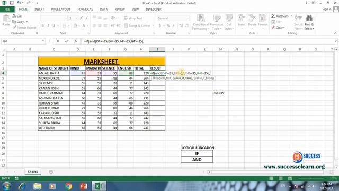Click the Cut scissors icon
This screenshot has width=339, height=191.
[14, 16]
